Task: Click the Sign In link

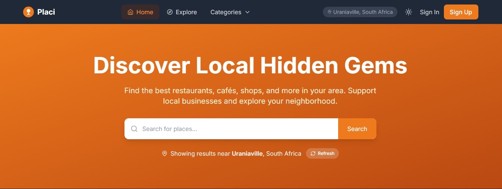Action: [x=429, y=12]
